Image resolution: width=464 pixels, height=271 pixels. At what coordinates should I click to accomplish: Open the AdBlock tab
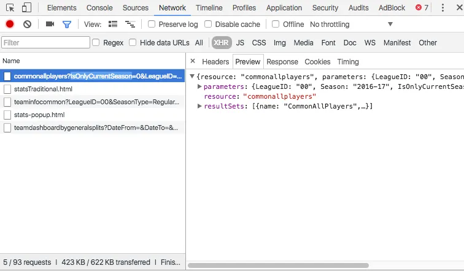click(x=392, y=8)
